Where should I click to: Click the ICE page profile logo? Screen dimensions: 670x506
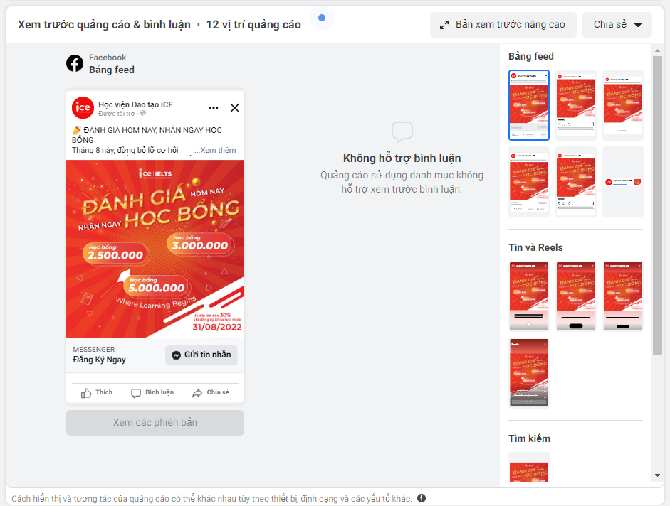[83, 108]
